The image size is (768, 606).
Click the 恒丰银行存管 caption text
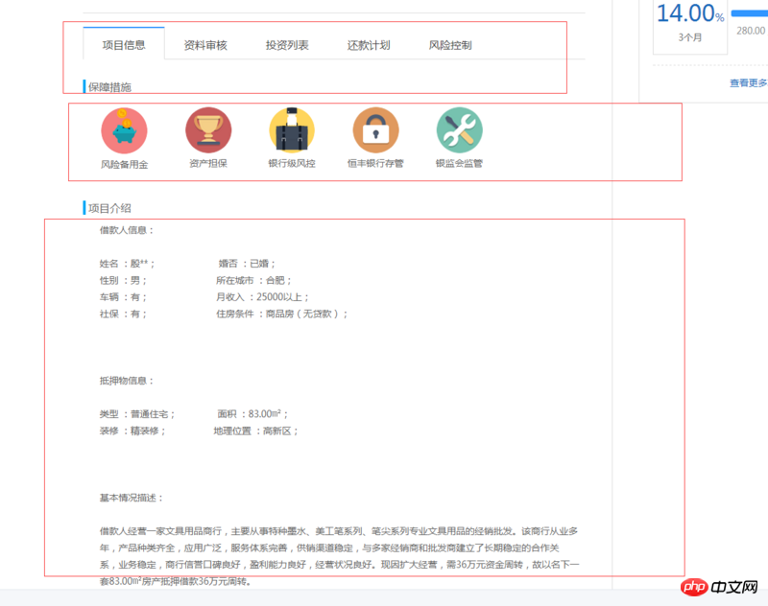coord(375,163)
